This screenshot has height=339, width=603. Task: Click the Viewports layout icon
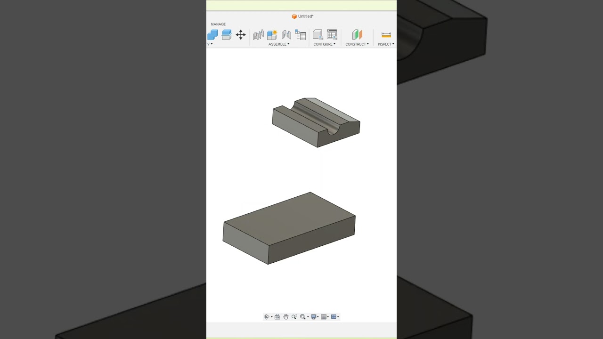pos(334,317)
